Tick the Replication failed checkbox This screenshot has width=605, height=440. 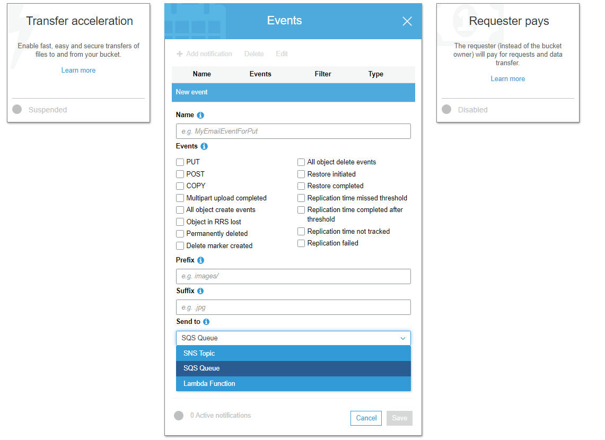point(301,243)
